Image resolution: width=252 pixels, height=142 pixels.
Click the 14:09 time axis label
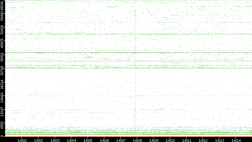point(154,140)
